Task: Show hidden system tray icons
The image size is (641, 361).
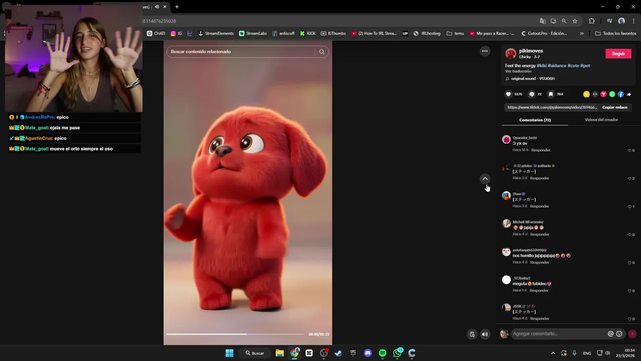Action: click(x=553, y=353)
